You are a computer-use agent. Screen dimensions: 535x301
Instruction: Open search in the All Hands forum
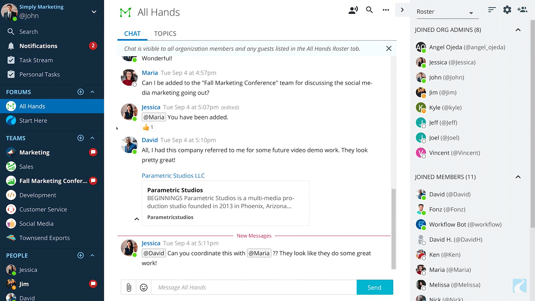click(x=369, y=10)
